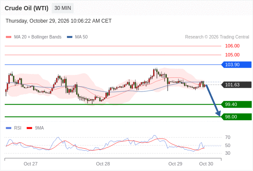253x171 pixels.
Task: Click the date and time stamp text
Action: pyautogui.click(x=59, y=21)
